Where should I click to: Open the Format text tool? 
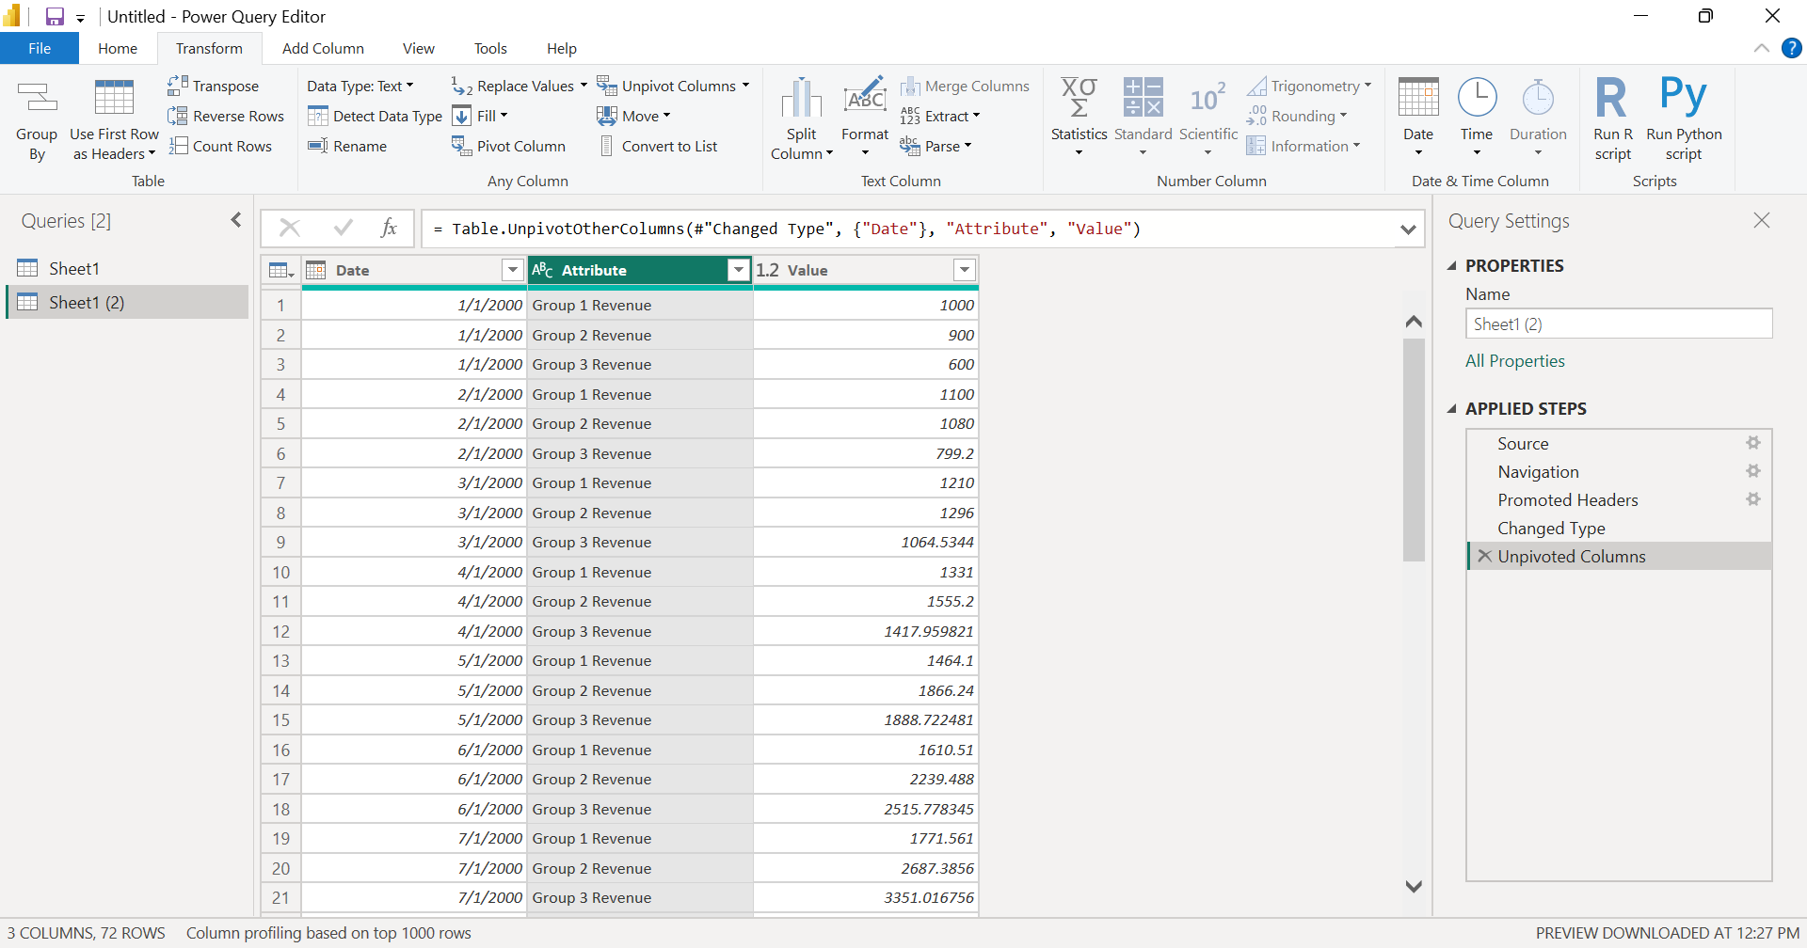[865, 116]
